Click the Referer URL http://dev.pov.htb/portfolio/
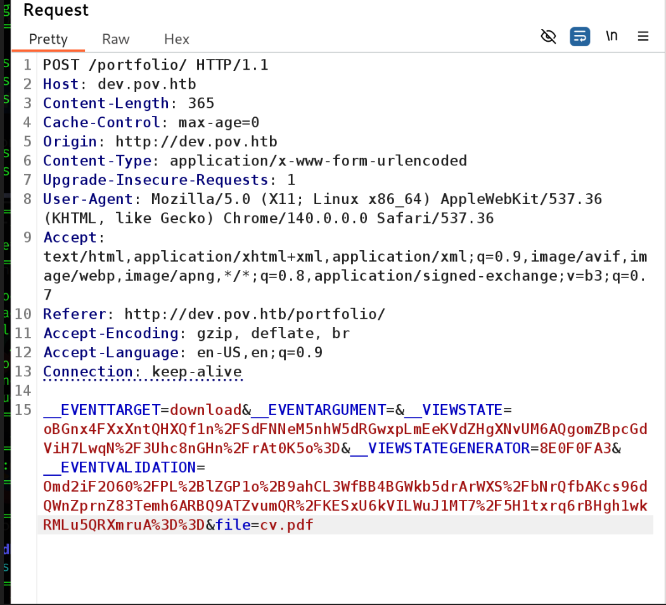 point(255,314)
